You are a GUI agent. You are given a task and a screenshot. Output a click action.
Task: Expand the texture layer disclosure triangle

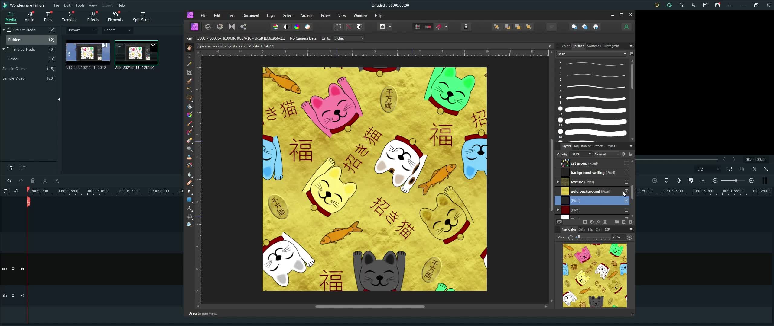click(x=557, y=182)
